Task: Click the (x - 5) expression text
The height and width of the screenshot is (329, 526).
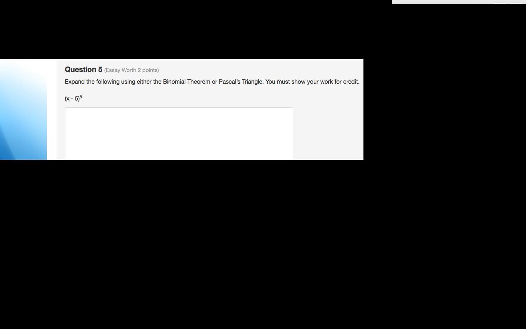Action: 72,99
